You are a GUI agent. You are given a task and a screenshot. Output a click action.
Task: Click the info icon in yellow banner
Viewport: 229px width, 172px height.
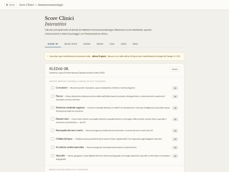coord(48,56)
